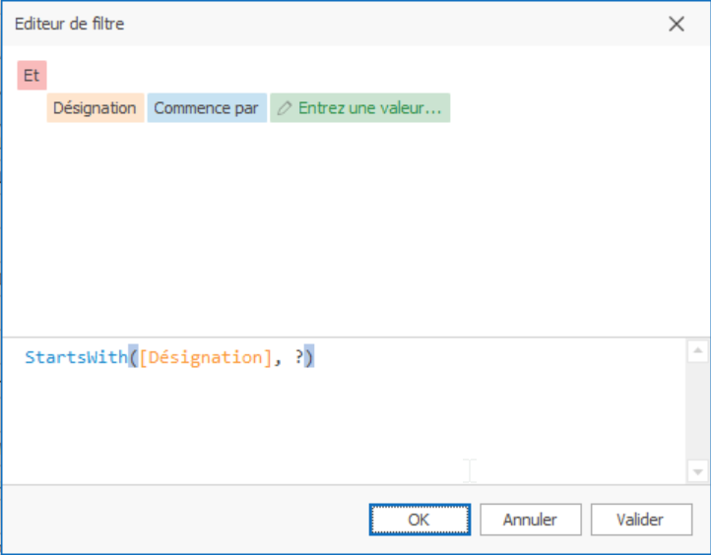
Task: Click the ? placeholder in the expression
Action: coord(298,357)
